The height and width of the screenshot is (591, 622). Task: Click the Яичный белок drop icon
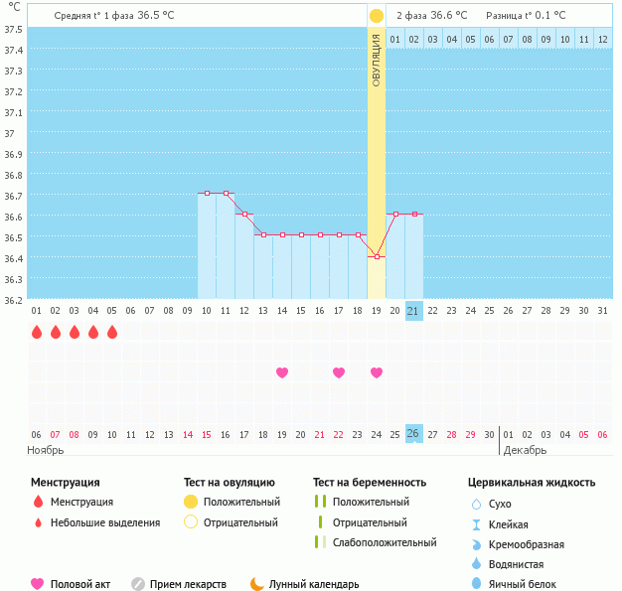476,584
